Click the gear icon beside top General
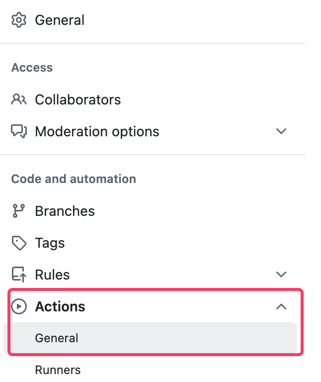Image resolution: width=321 pixels, height=382 pixels. pyautogui.click(x=19, y=20)
